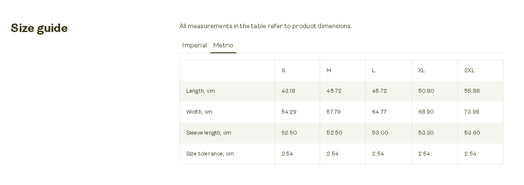This screenshot has width=524, height=185.
Task: Click the 64.77 width value for L
Action: [x=379, y=112]
